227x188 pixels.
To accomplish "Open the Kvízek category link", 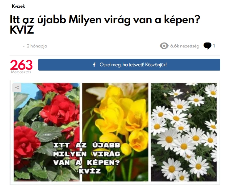I will click(x=19, y=6).
